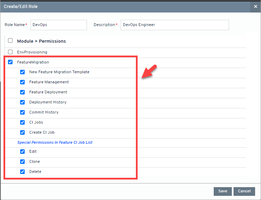Image resolution: width=261 pixels, height=200 pixels.
Task: Click the Description input field
Action: click(174, 25)
